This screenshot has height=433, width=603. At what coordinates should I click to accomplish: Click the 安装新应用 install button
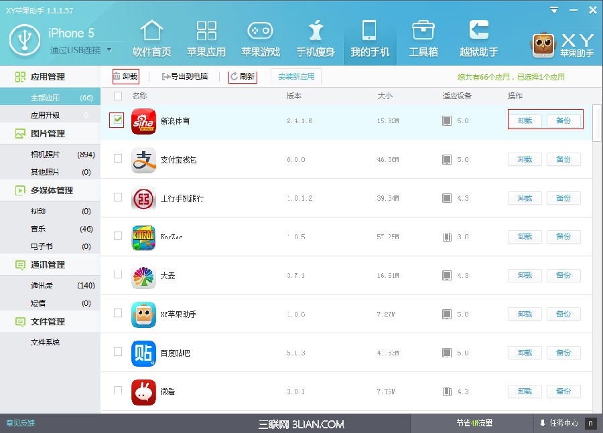coord(296,76)
